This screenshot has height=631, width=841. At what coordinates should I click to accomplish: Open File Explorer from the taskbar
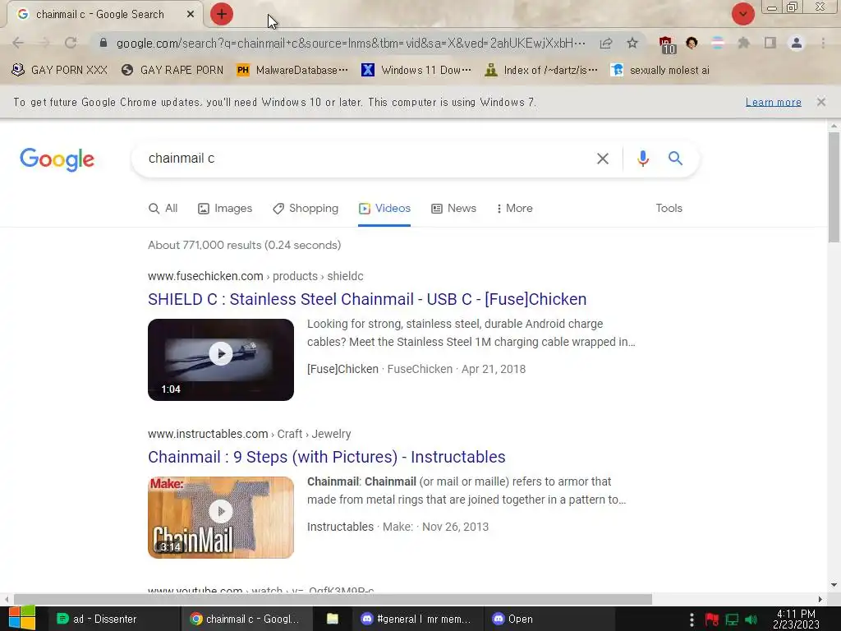tap(333, 619)
